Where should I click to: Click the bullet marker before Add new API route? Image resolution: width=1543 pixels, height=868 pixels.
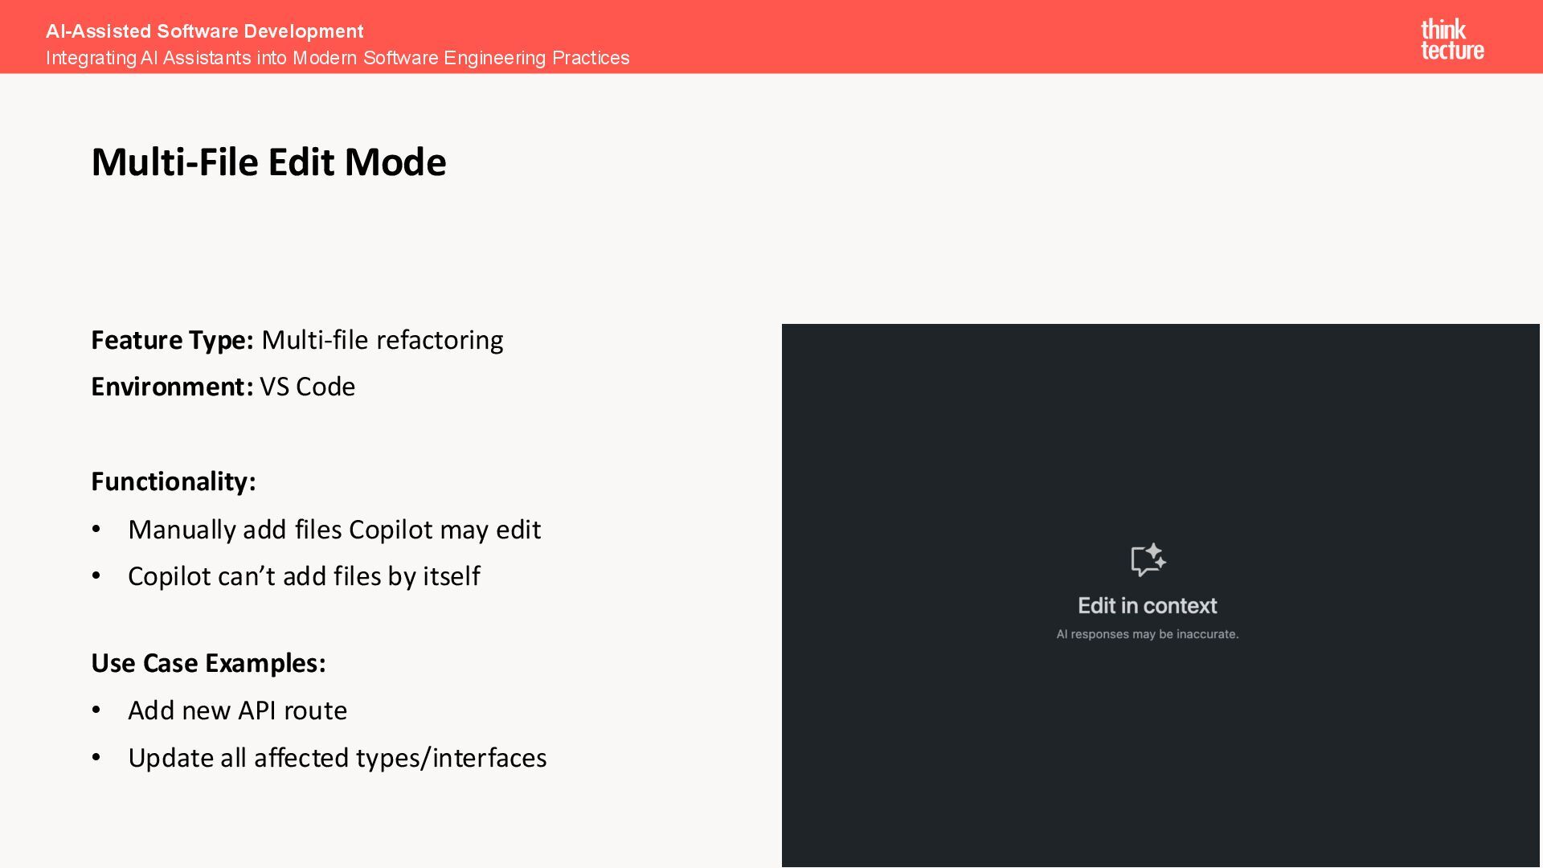tap(96, 710)
